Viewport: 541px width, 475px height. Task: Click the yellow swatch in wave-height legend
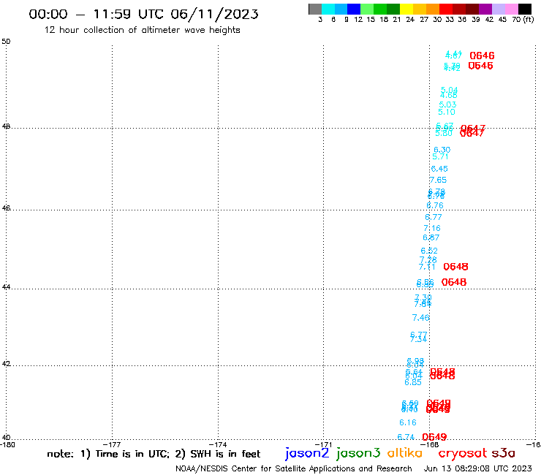point(406,9)
